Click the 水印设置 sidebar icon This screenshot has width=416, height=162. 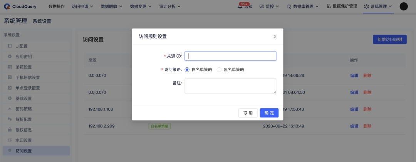coord(10,140)
